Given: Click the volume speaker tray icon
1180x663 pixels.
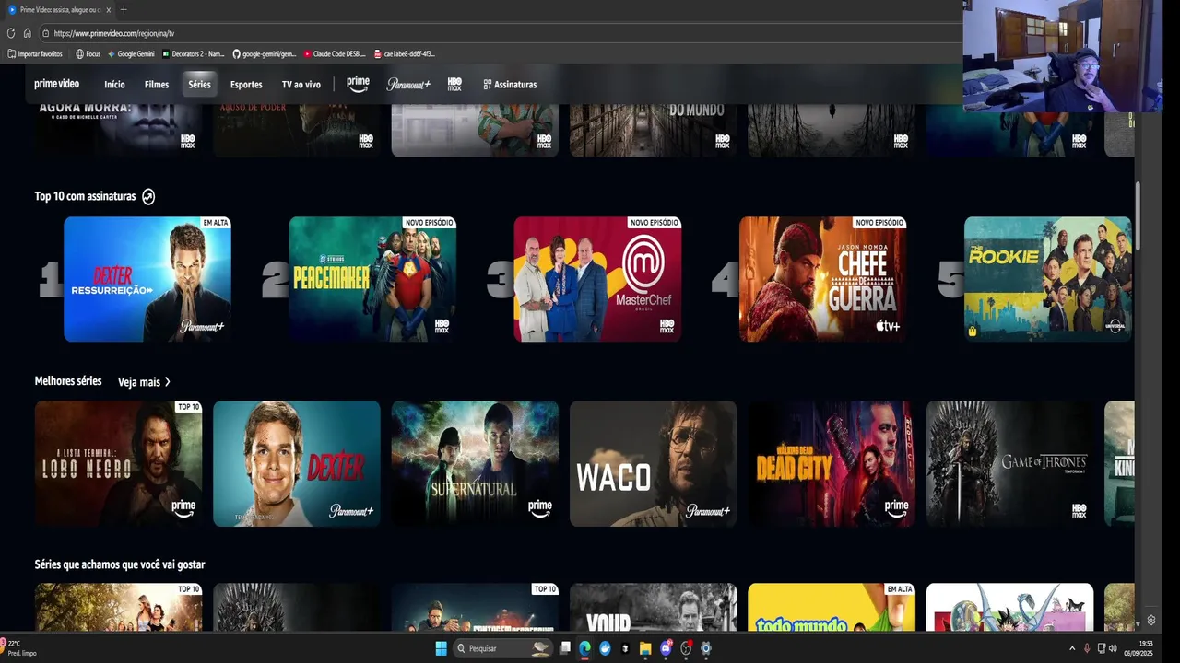Looking at the screenshot, I should (x=1113, y=648).
